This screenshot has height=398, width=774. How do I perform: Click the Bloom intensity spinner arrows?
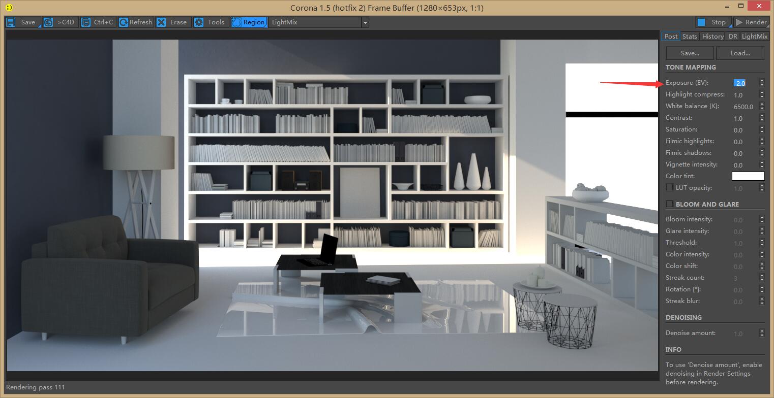pyautogui.click(x=762, y=220)
